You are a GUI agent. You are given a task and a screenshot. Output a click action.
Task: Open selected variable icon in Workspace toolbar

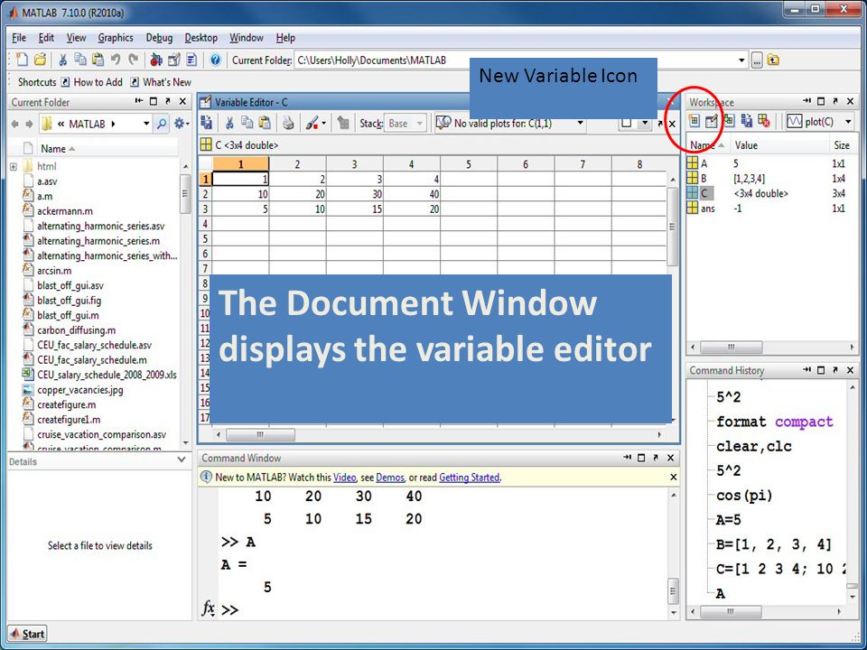[712, 120]
